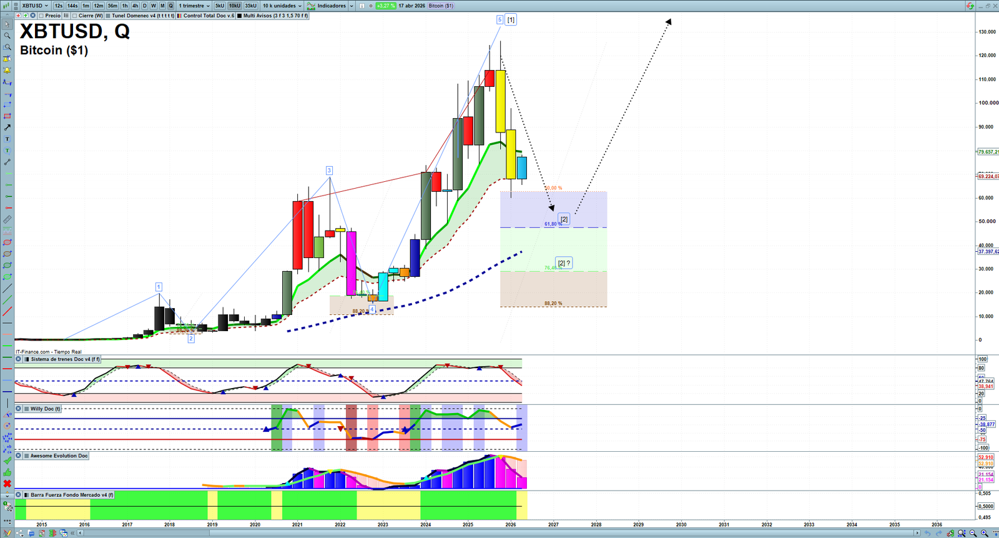Click the Willy Doc (t) label
This screenshot has height=538, width=999.
pos(46,409)
